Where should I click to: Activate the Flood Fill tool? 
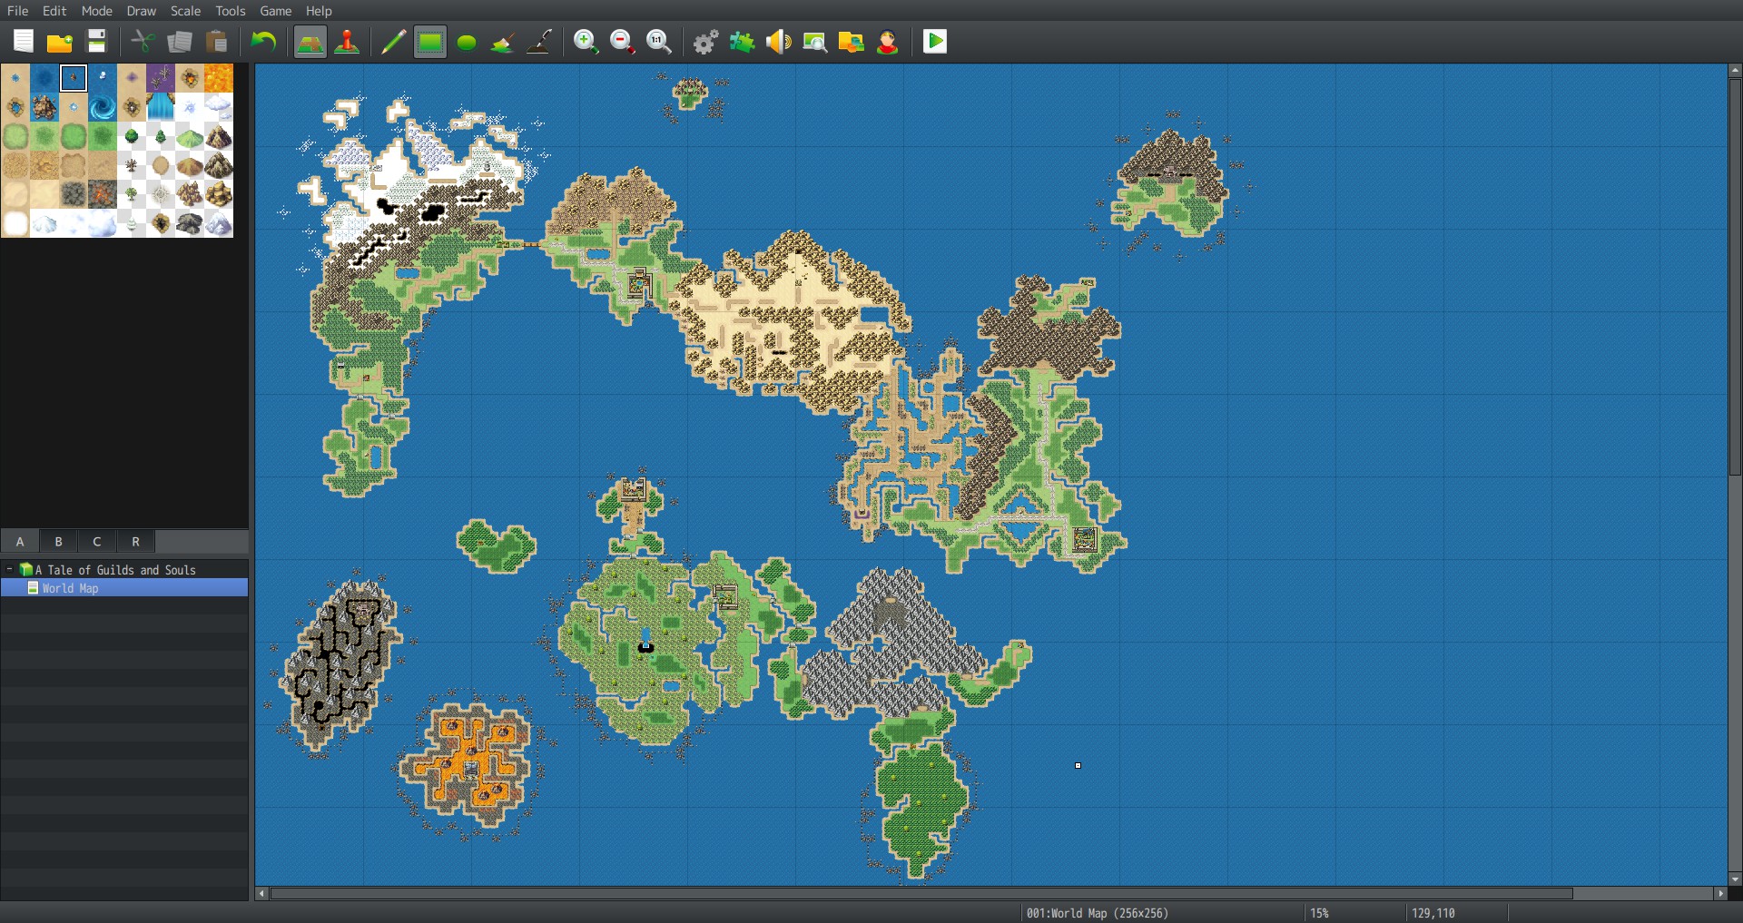pyautogui.click(x=502, y=42)
